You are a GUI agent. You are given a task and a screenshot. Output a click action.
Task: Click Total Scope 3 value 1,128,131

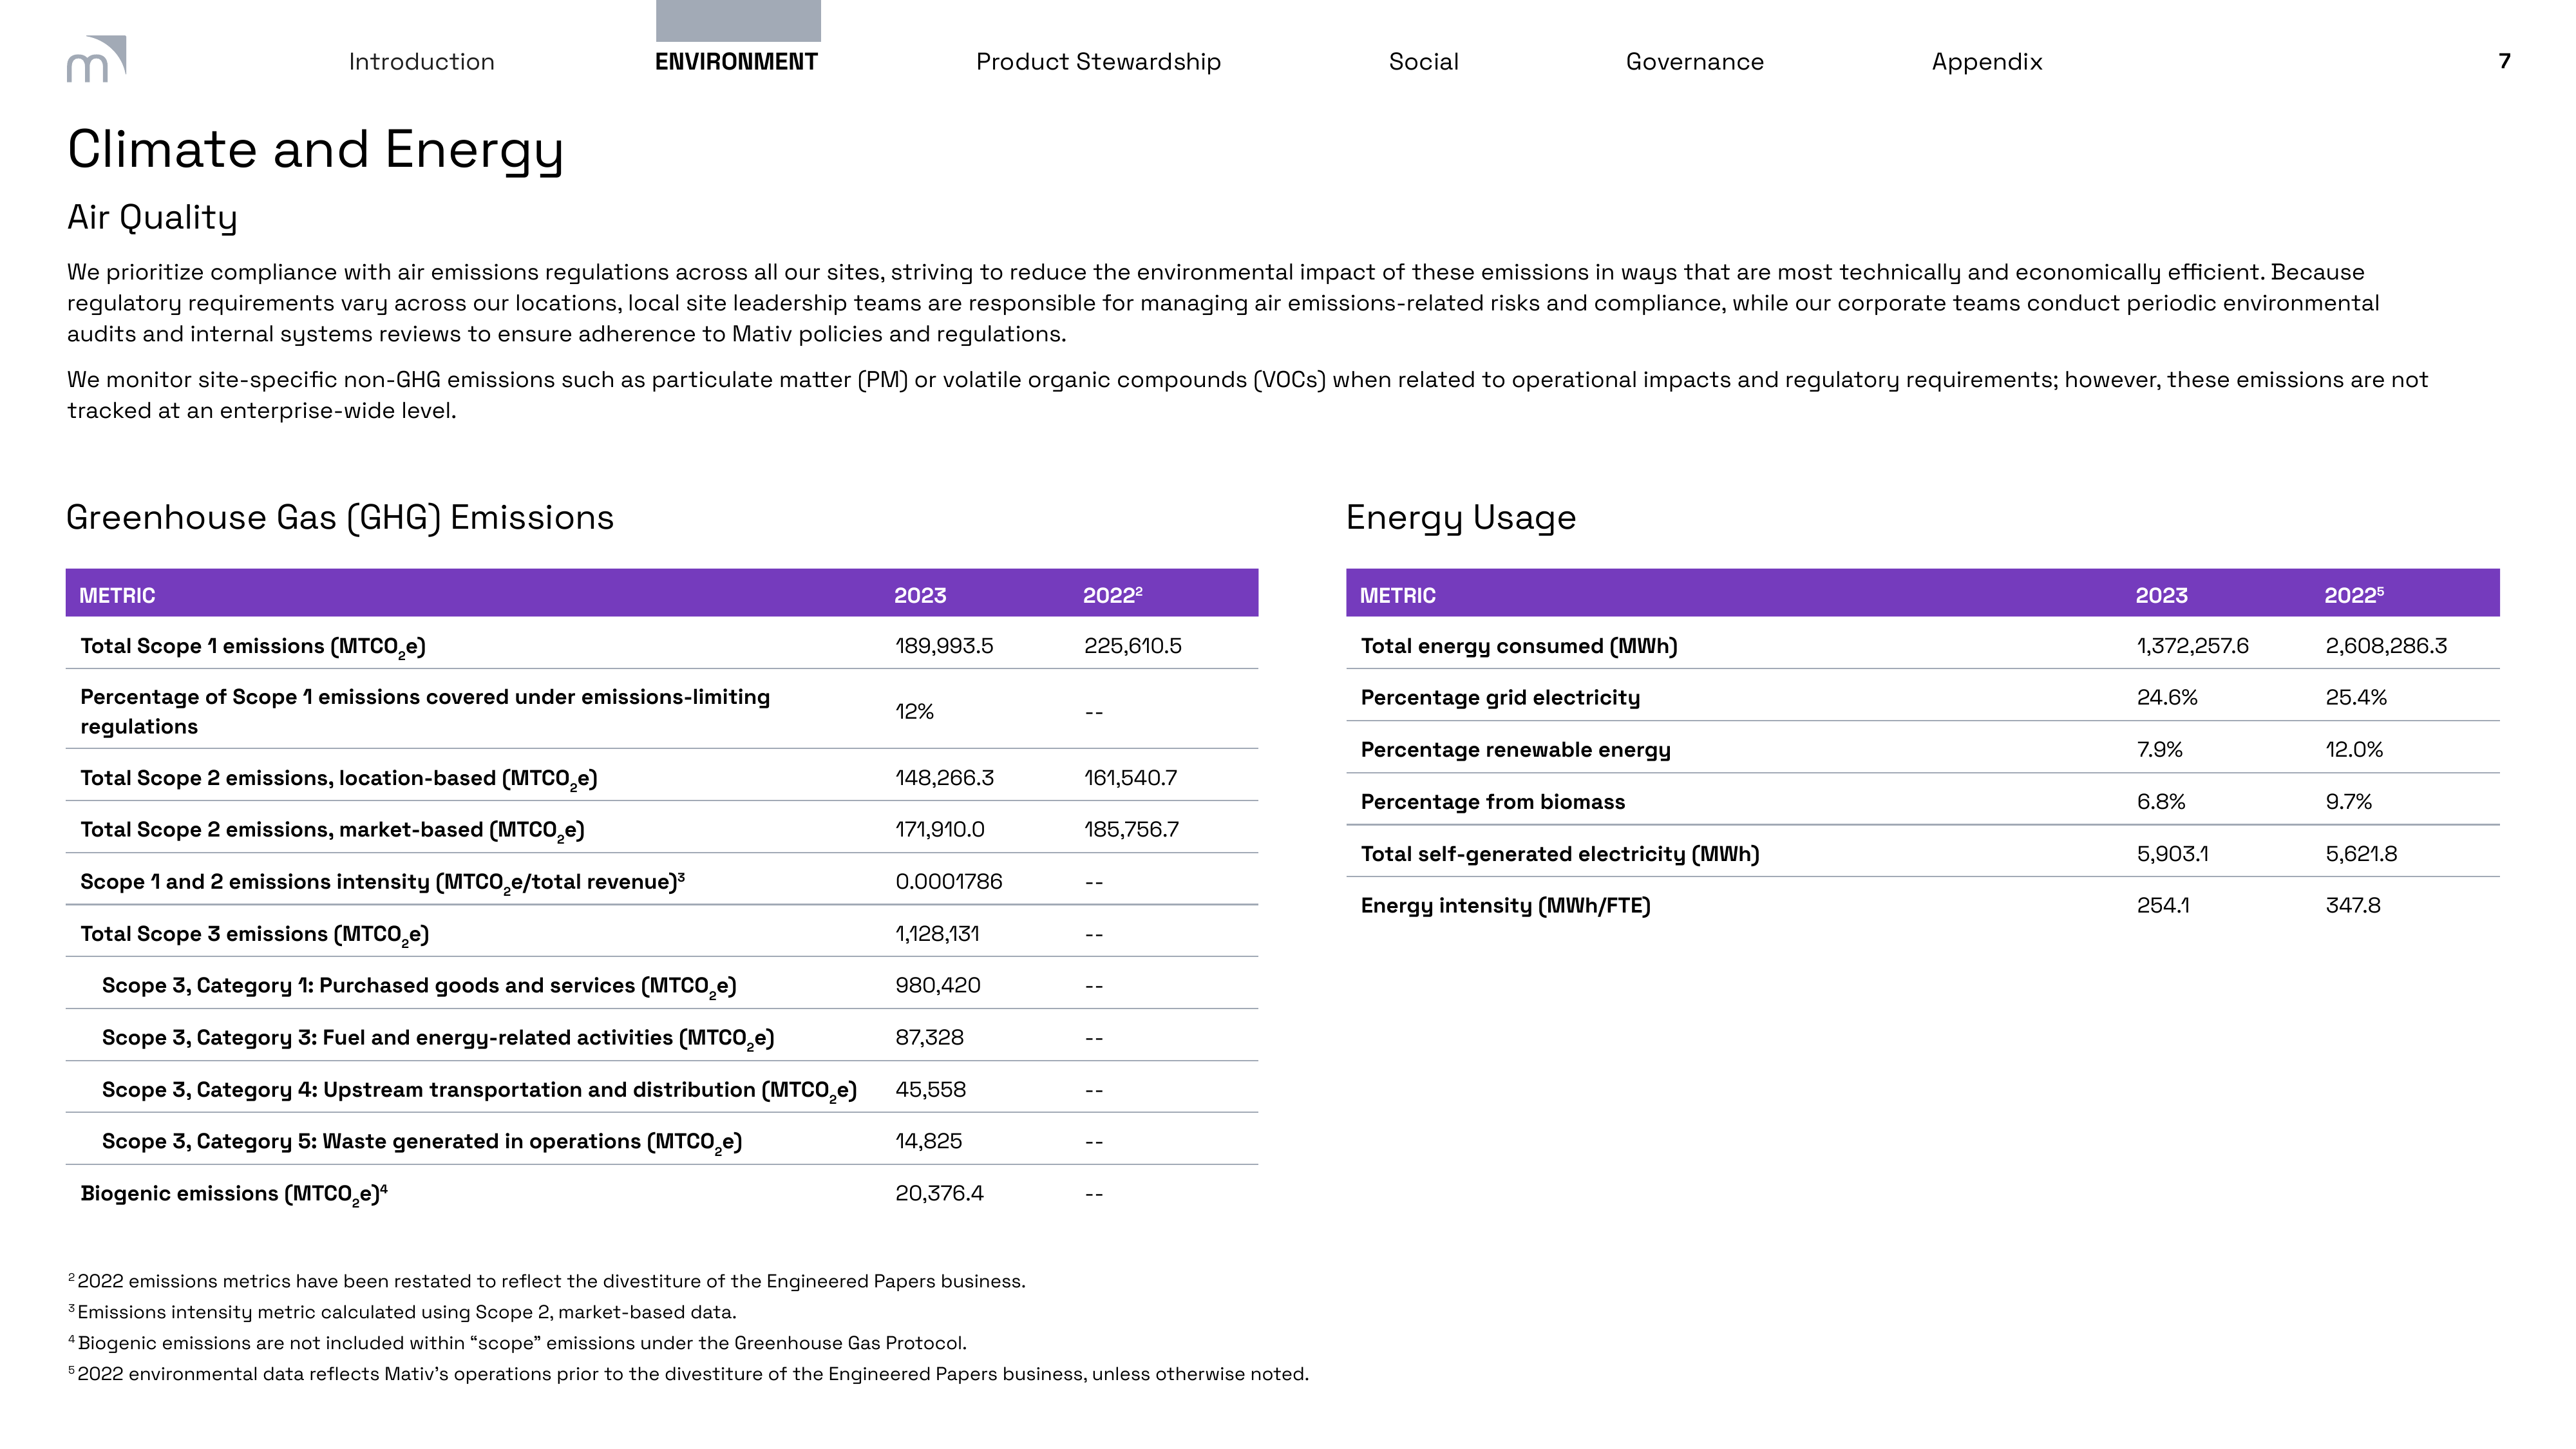click(937, 934)
